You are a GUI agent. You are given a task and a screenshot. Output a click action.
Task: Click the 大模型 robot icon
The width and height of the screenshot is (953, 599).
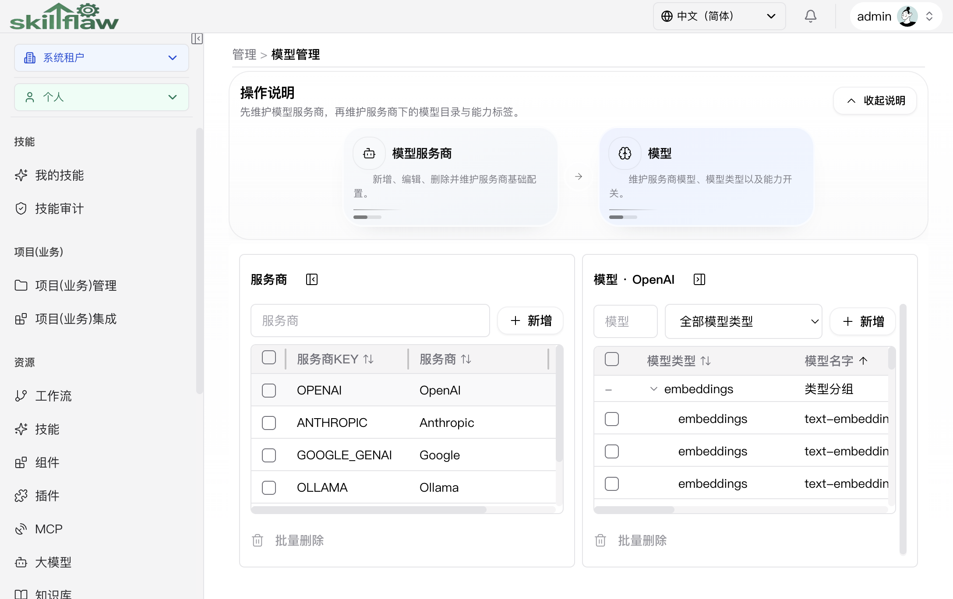click(21, 562)
